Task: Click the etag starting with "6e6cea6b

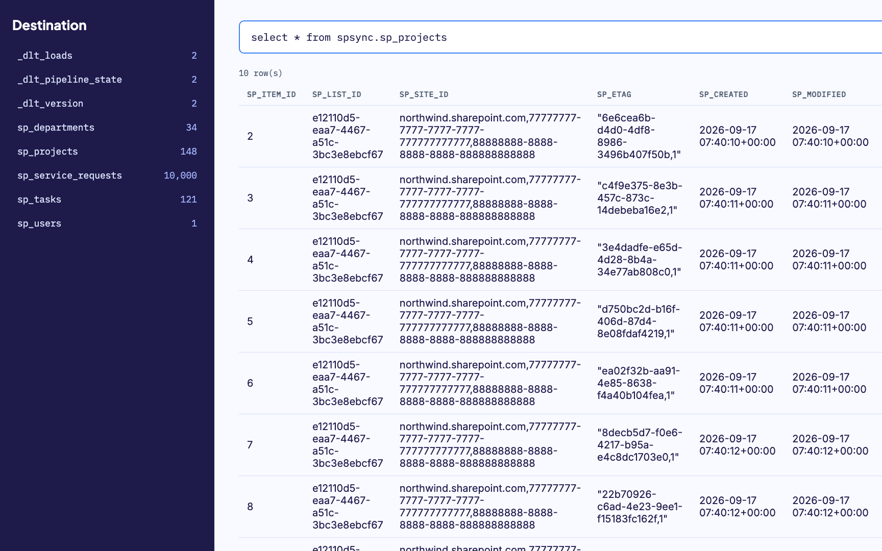Action: (639, 136)
